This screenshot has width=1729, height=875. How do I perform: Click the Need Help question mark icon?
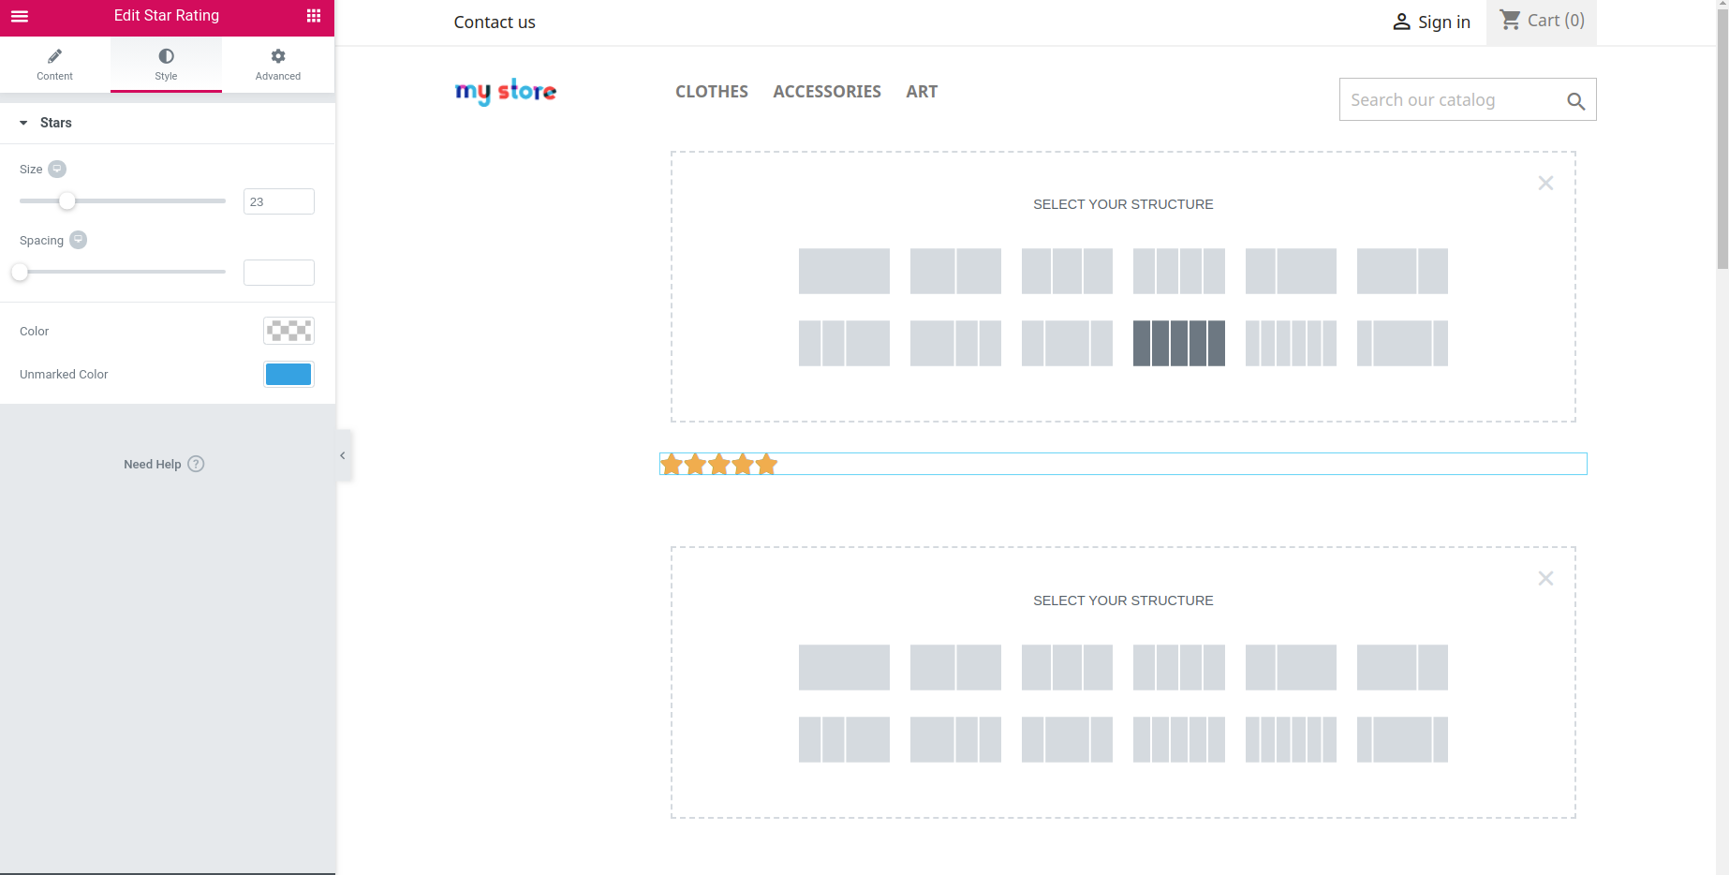[x=196, y=464]
